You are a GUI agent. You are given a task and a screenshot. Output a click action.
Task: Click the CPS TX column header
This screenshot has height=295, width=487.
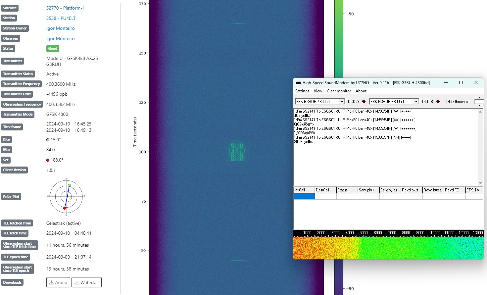coord(474,190)
